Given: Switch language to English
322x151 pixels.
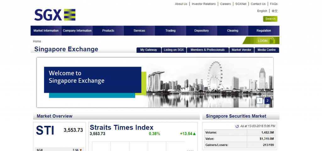Looking at the screenshot, I should 262,11.
